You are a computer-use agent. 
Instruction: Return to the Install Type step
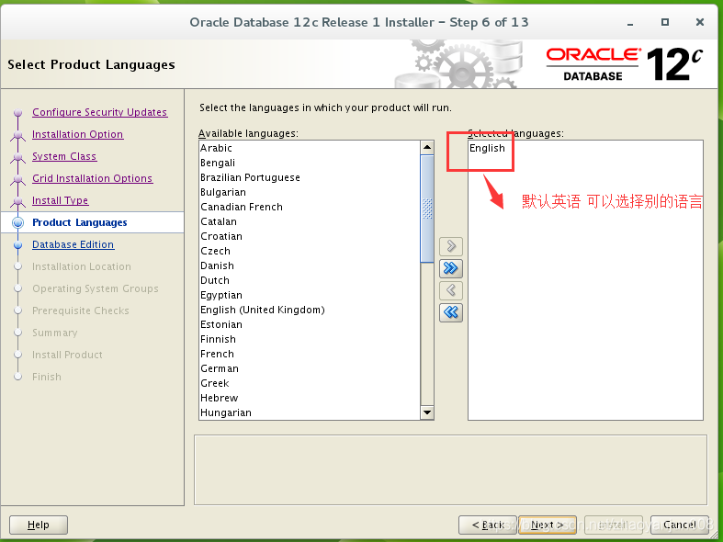click(x=60, y=200)
